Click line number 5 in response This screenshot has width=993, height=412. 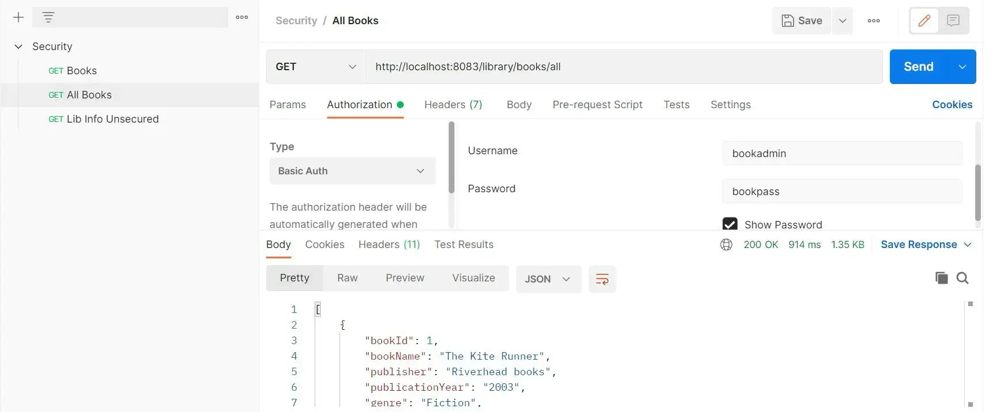tap(294, 372)
